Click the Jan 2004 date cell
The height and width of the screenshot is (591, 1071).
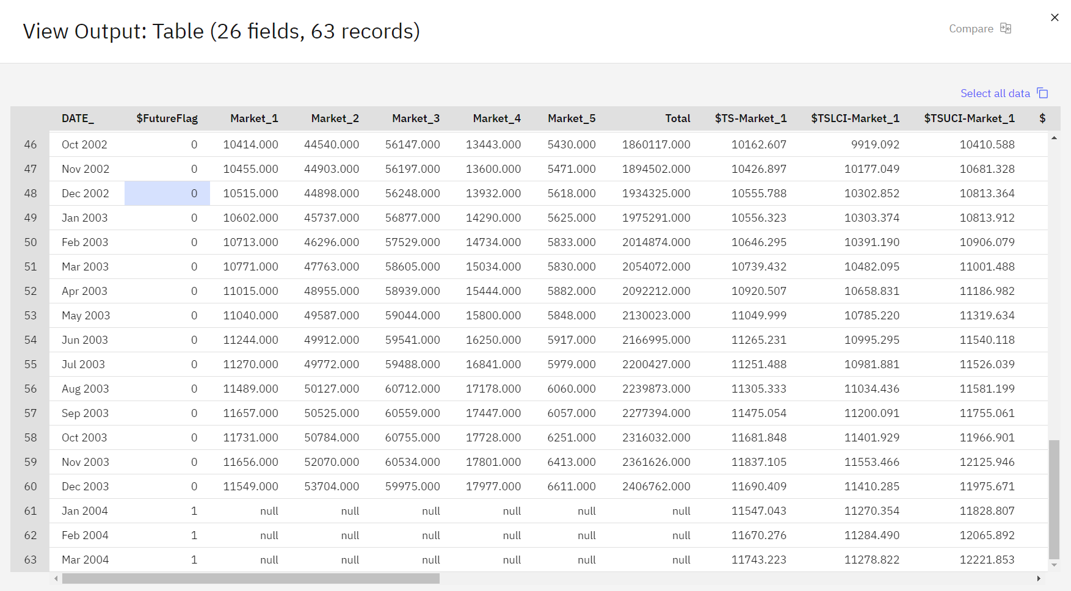point(84,511)
